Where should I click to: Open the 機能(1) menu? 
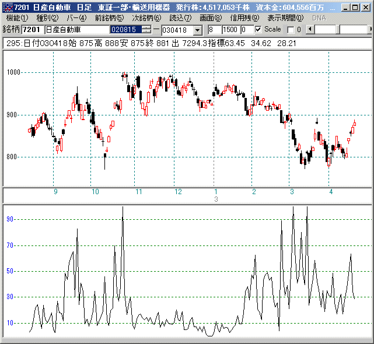tap(17, 18)
